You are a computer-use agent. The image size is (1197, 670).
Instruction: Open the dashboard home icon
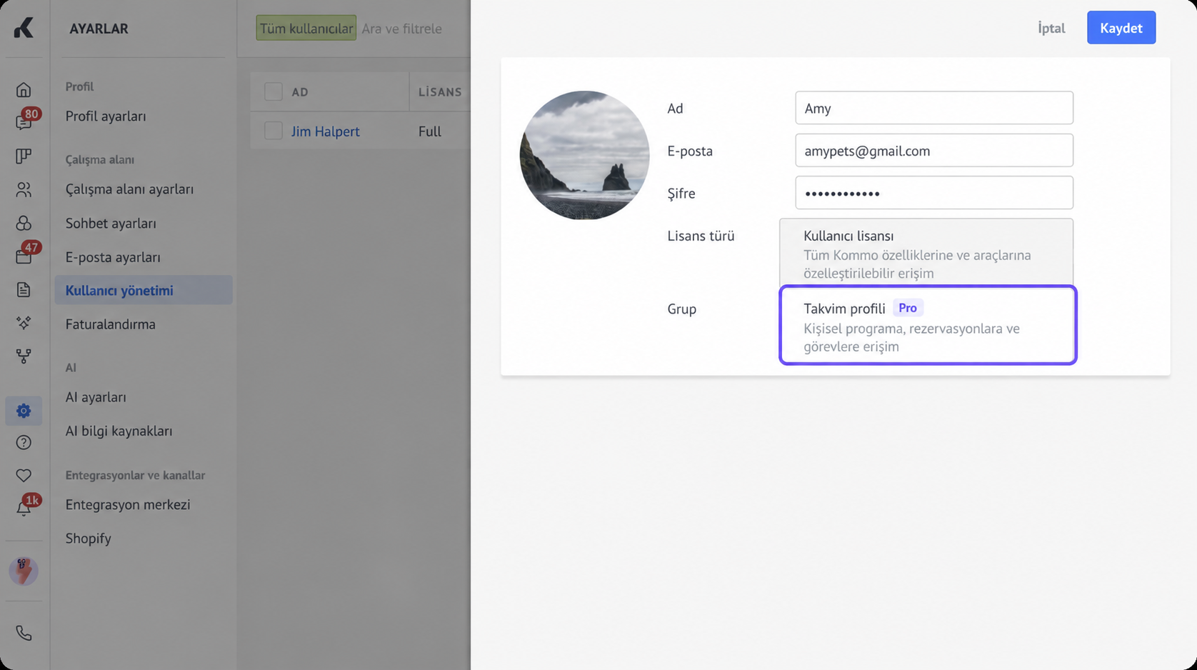coord(24,90)
